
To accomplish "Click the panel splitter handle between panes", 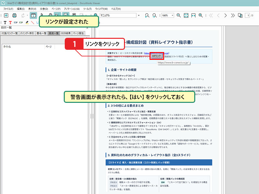I will [x=92, y=116].
